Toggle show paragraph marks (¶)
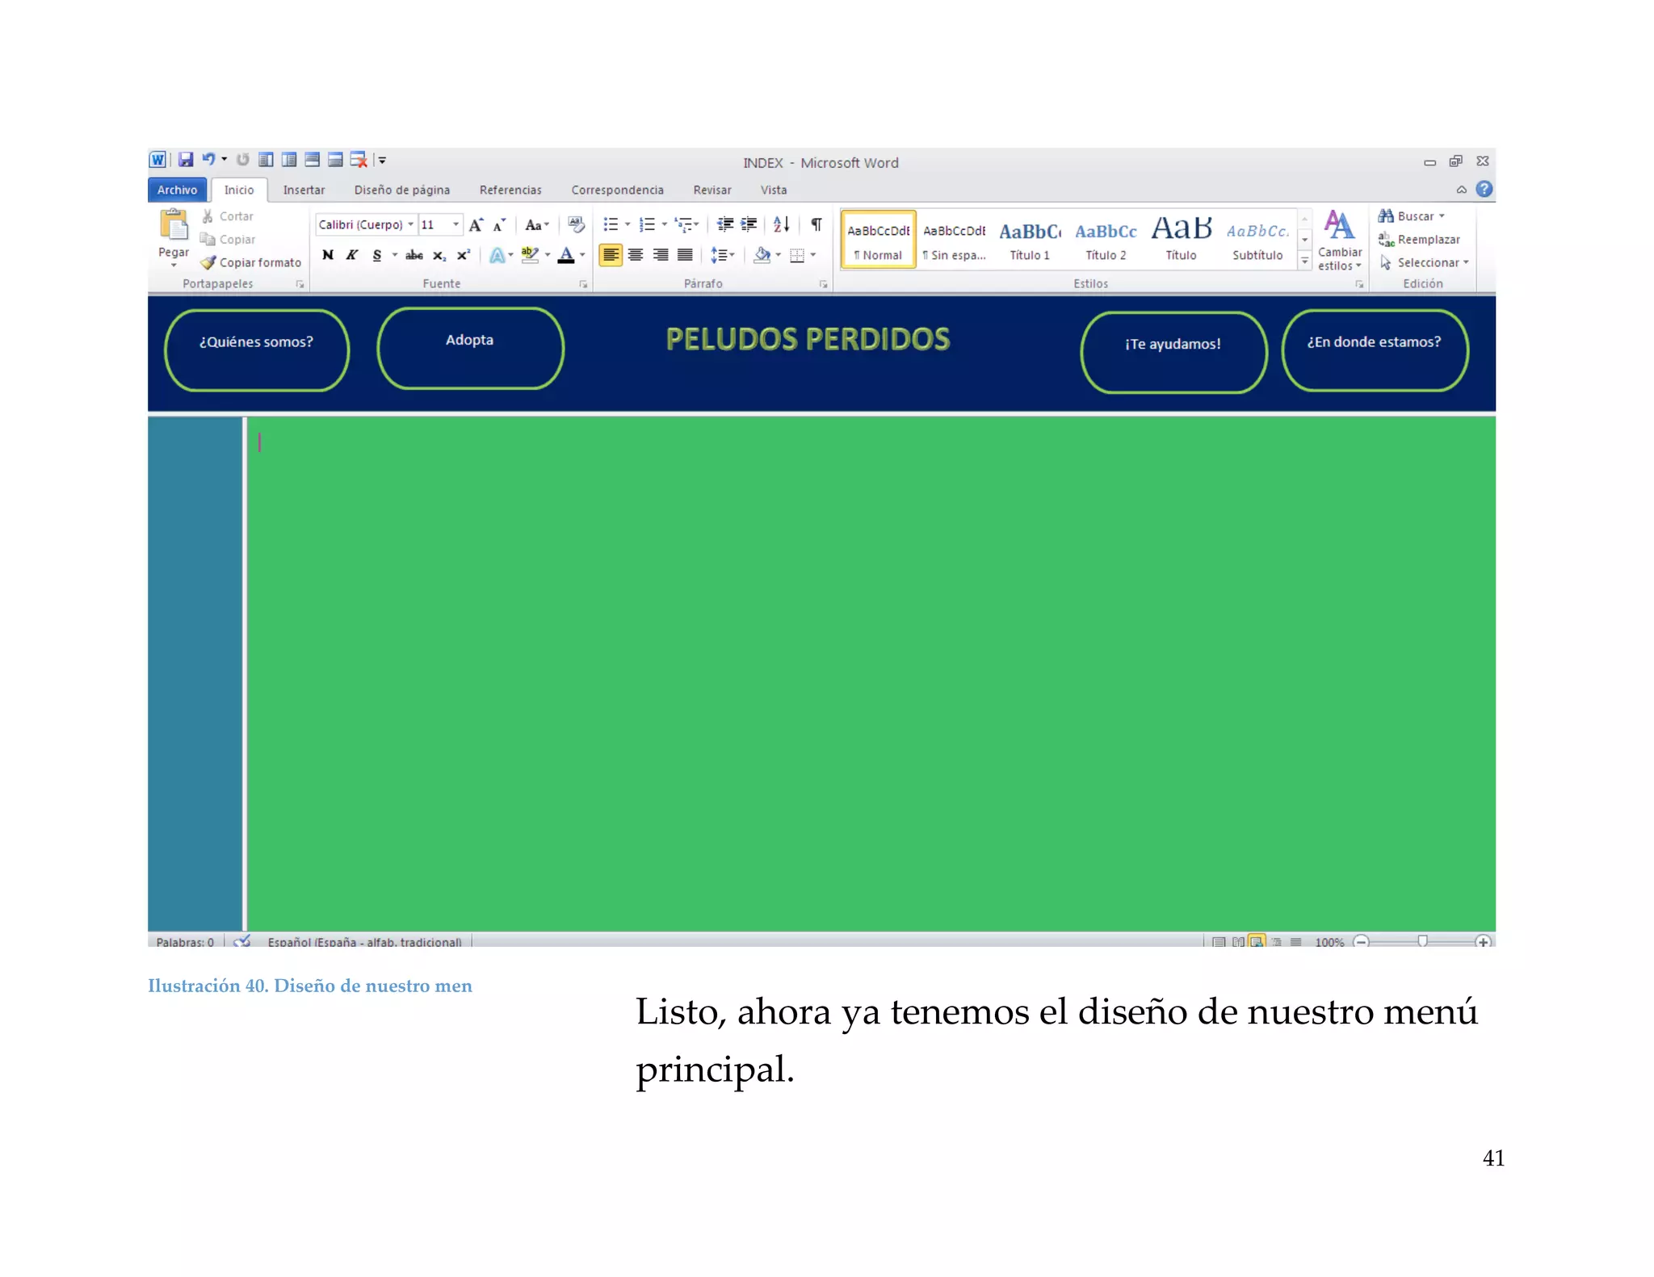The width and height of the screenshot is (1654, 1277). [816, 224]
